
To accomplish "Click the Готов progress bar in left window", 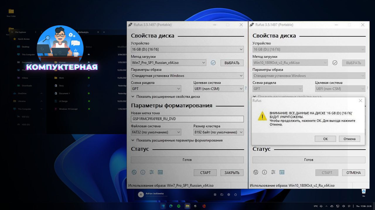I will click(x=187, y=160).
